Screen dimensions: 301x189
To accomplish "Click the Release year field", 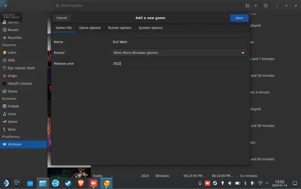I will [179, 64].
